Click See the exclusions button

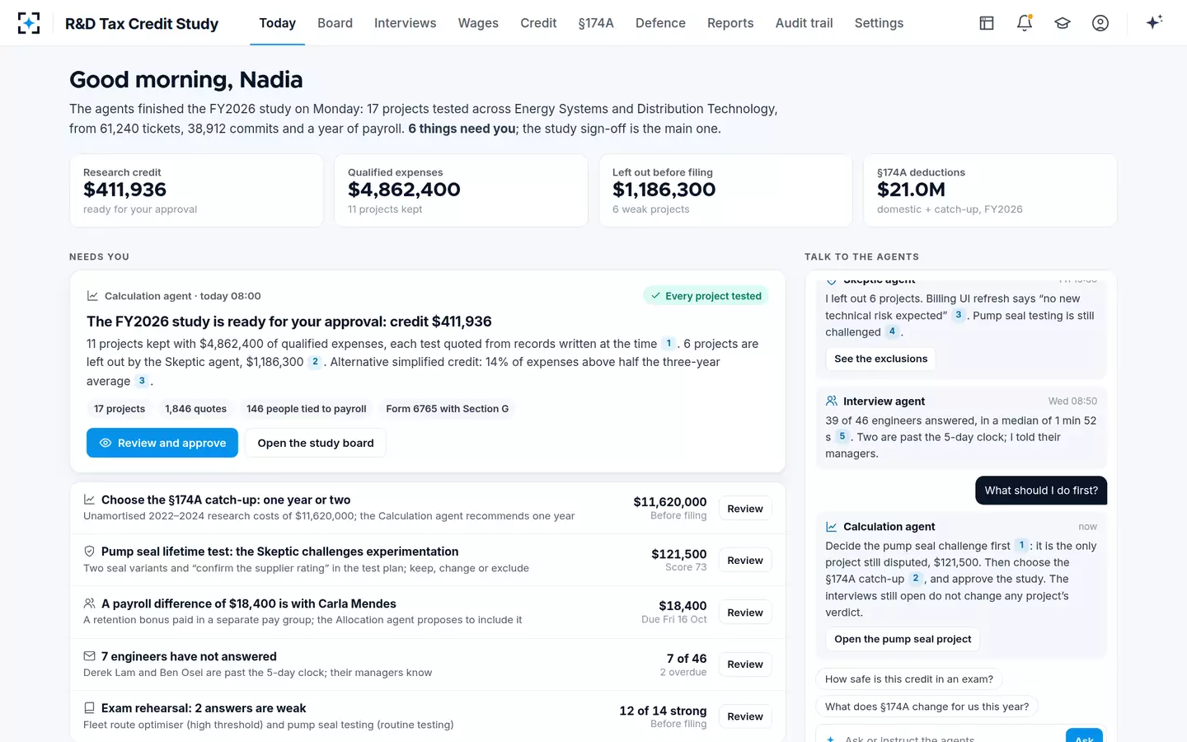coord(880,359)
